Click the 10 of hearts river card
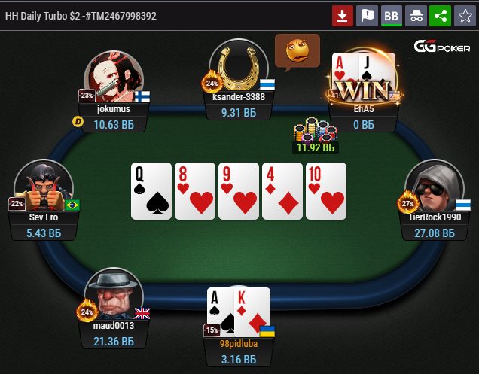This screenshot has width=479, height=374. pos(326,191)
